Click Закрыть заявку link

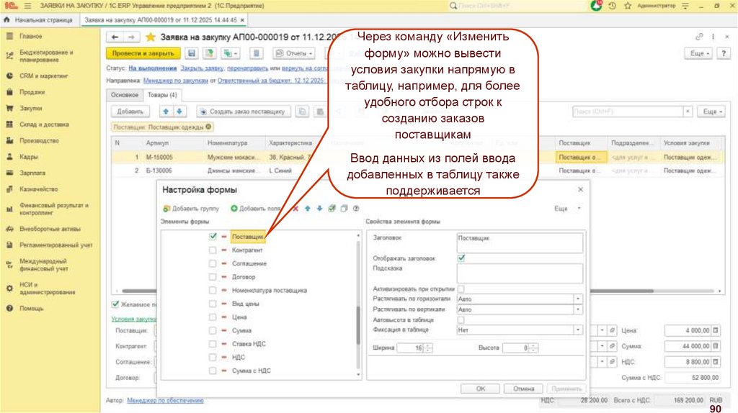(x=202, y=68)
